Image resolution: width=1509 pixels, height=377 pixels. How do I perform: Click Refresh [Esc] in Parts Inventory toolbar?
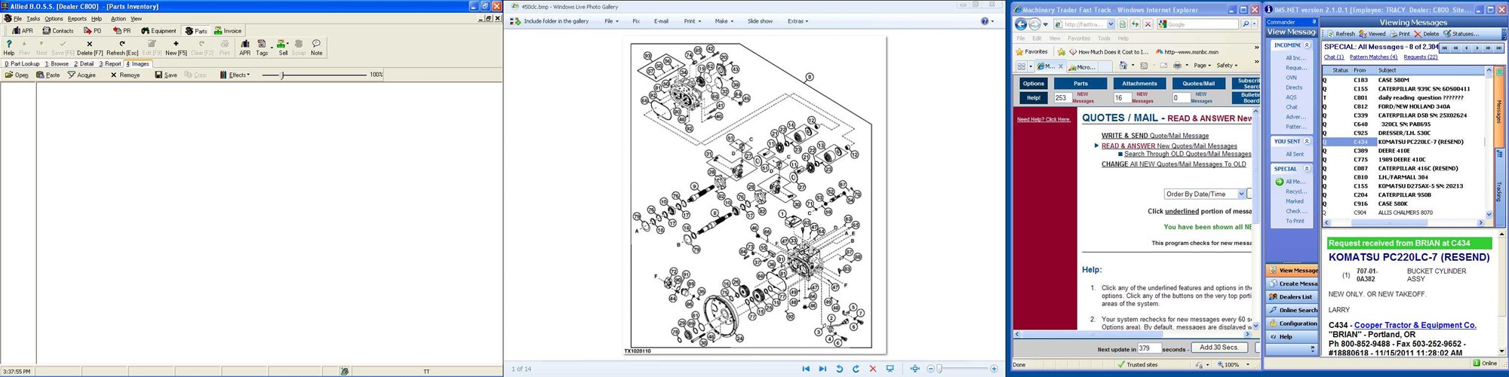(x=122, y=48)
